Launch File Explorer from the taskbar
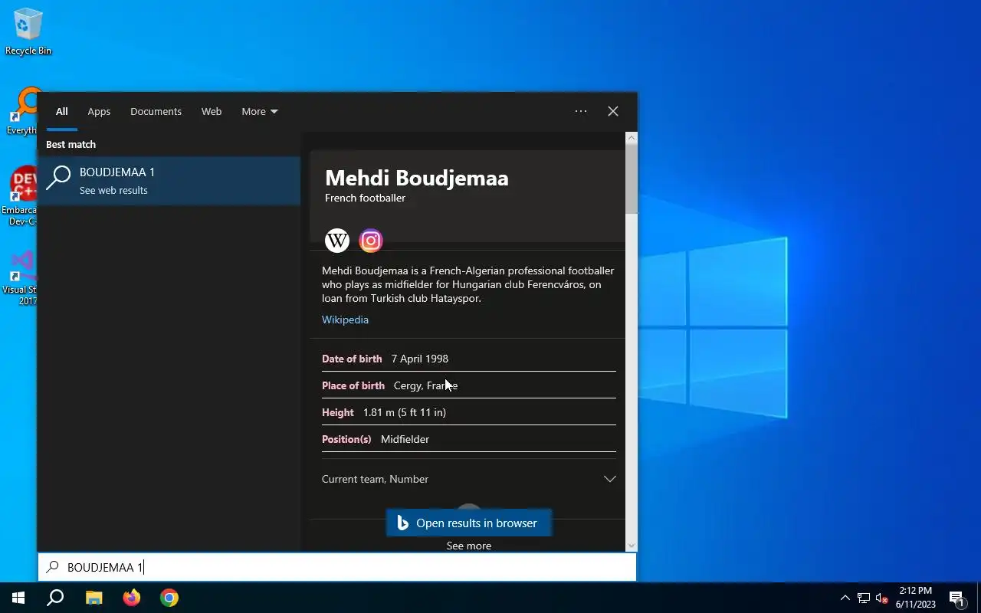The height and width of the screenshot is (613, 981). point(94,598)
